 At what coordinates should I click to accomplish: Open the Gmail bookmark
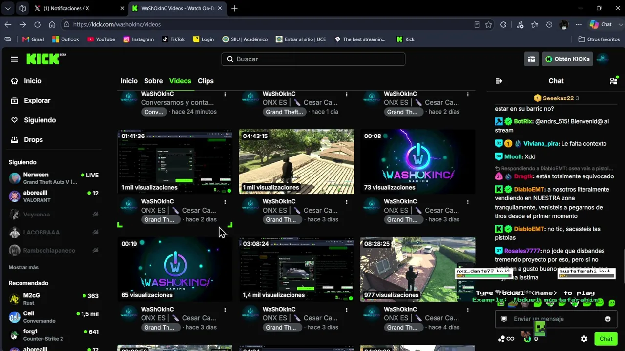pyautogui.click(x=33, y=39)
